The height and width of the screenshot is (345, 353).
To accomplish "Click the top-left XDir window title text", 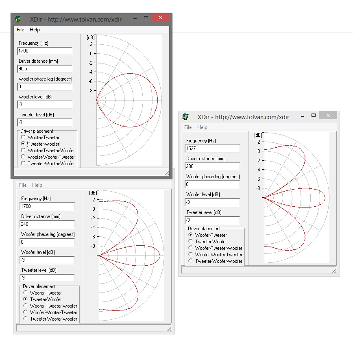I will [76, 20].
